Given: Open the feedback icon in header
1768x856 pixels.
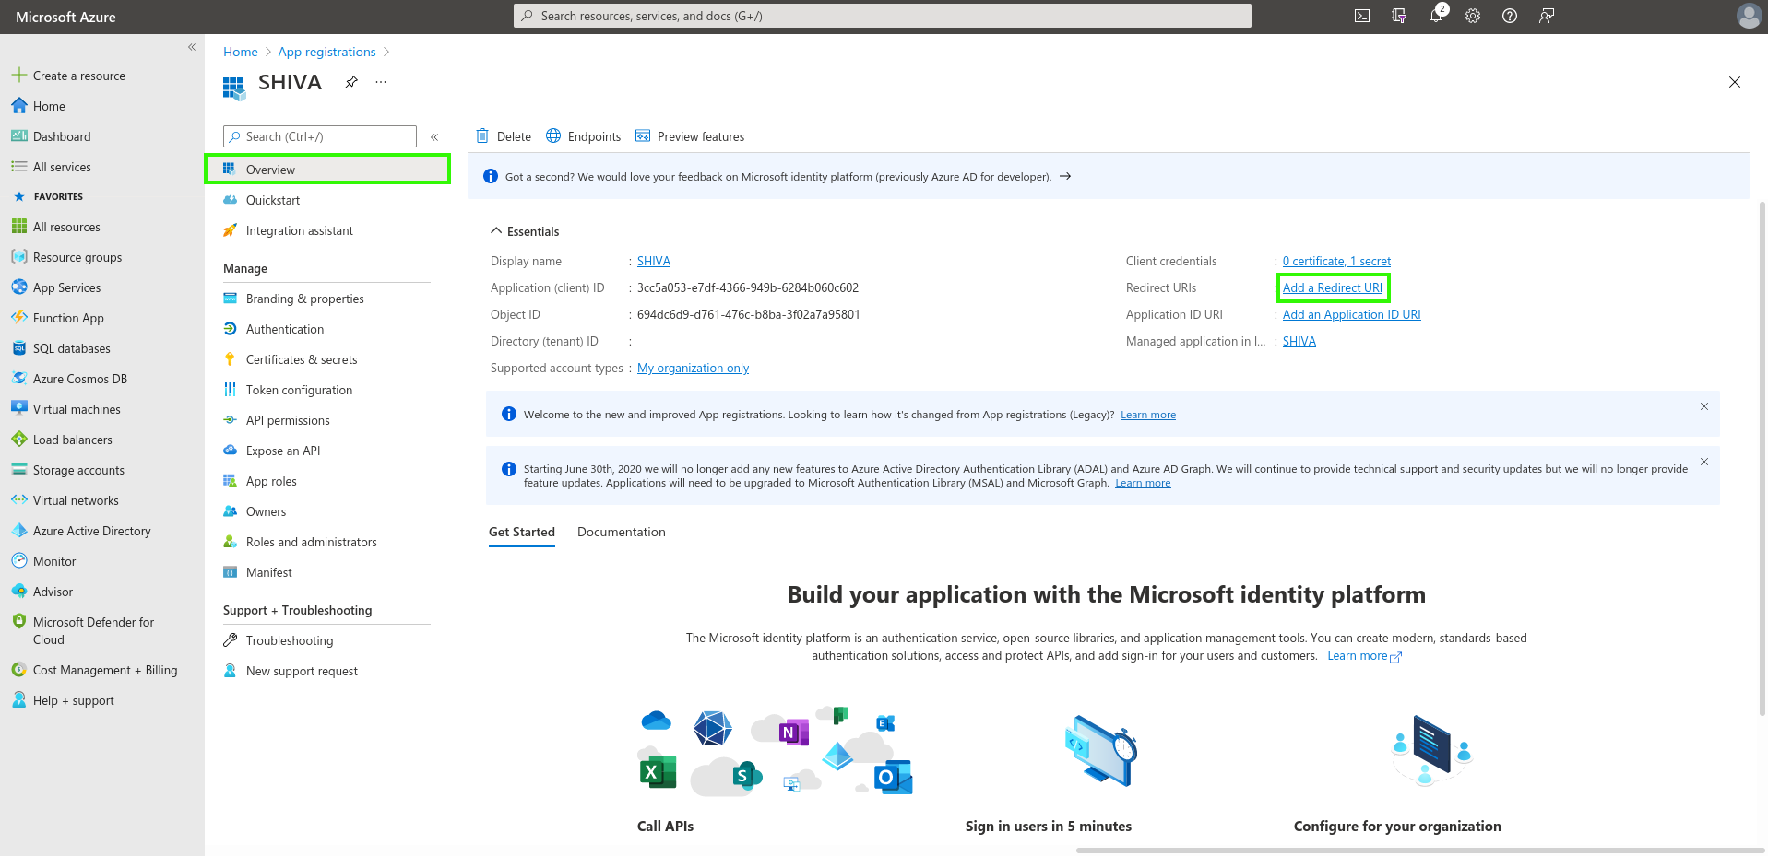Looking at the screenshot, I should [1547, 16].
